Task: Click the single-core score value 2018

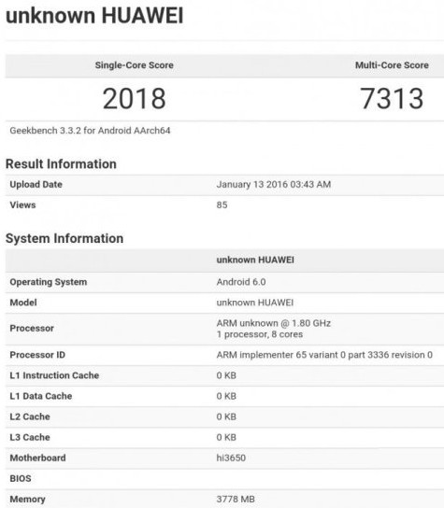Action: point(135,98)
